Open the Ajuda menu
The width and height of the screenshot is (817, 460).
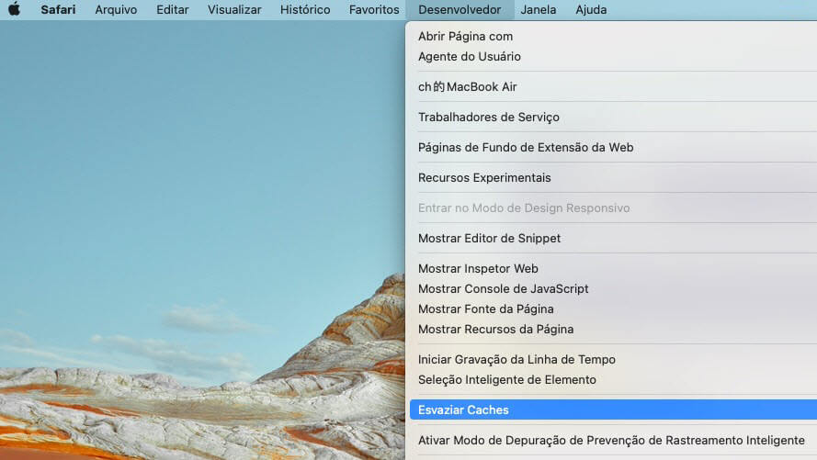[591, 9]
